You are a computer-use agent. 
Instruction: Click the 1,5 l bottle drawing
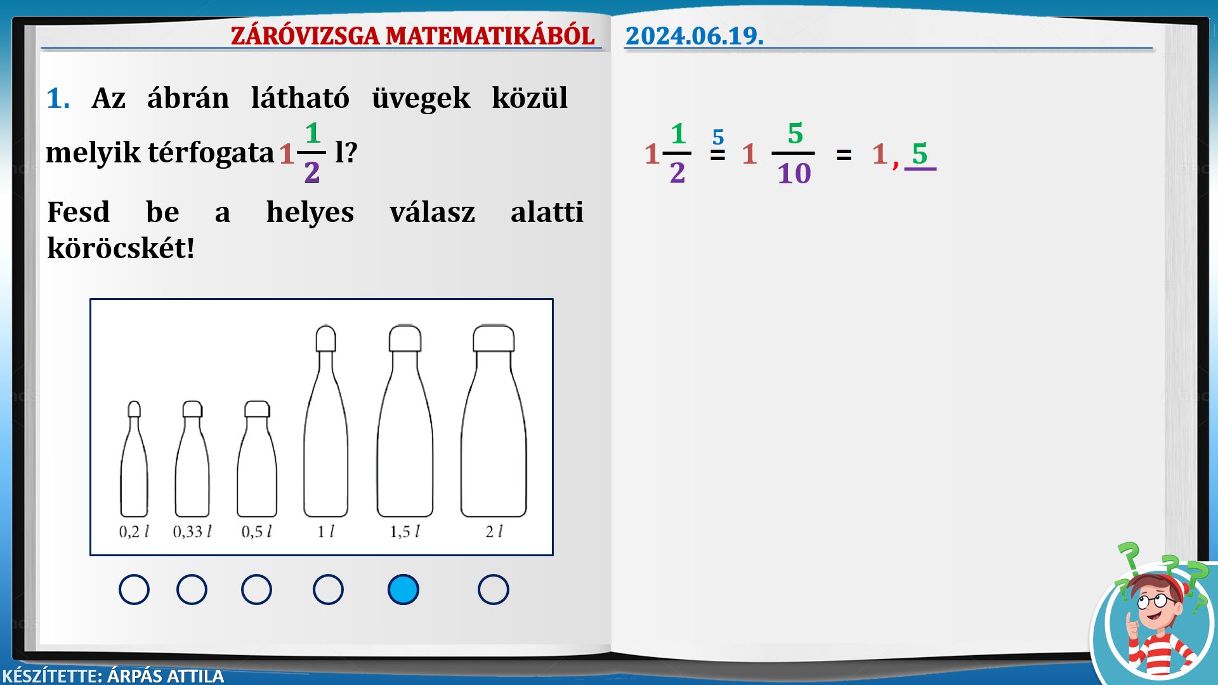(405, 438)
